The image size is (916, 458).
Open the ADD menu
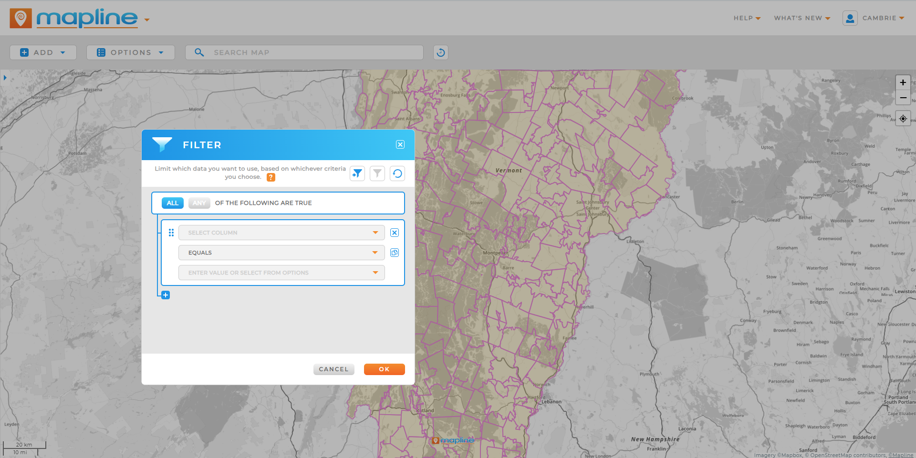(43, 52)
